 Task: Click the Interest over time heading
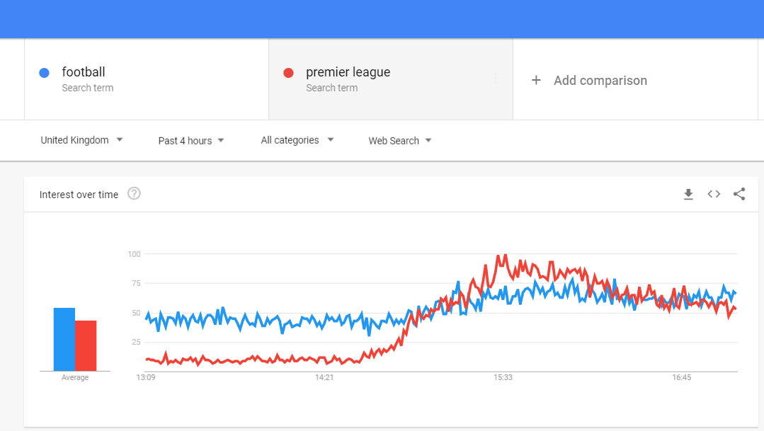[79, 195]
